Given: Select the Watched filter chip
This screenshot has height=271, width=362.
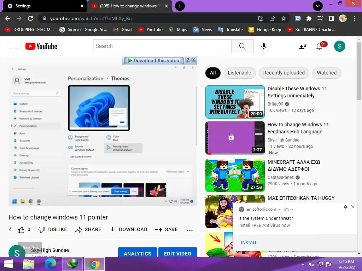Looking at the screenshot, I should (x=327, y=73).
